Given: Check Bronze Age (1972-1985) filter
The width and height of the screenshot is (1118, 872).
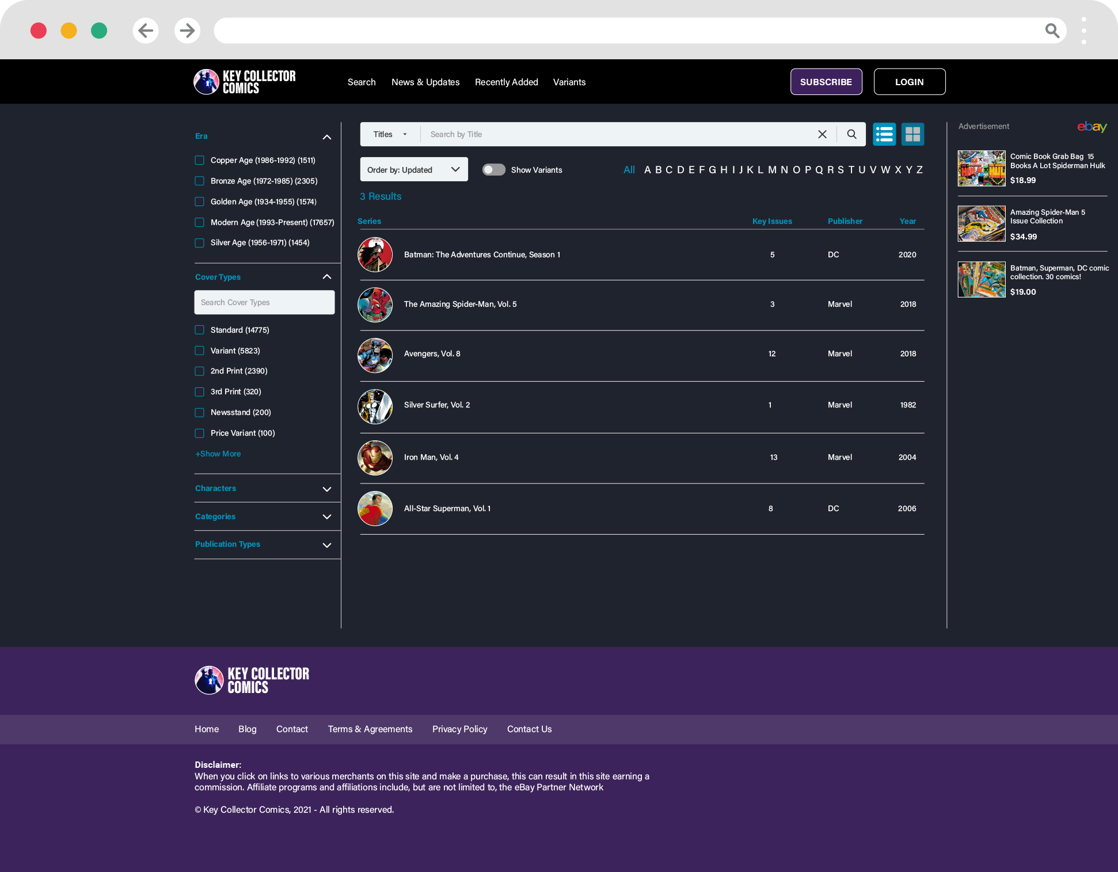Looking at the screenshot, I should coord(199,181).
